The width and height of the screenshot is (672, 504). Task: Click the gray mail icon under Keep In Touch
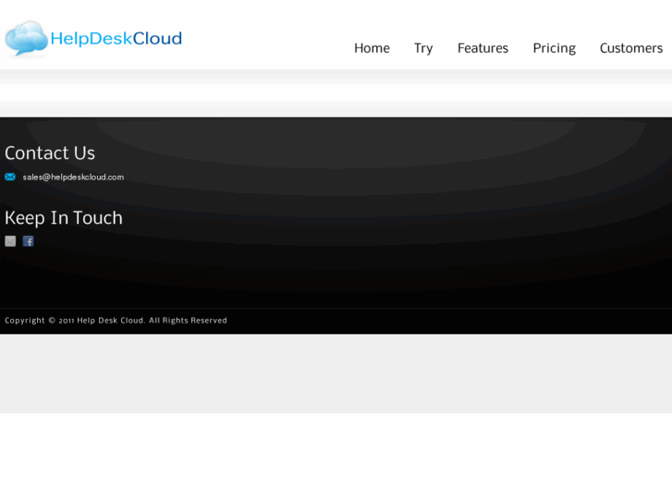[10, 241]
